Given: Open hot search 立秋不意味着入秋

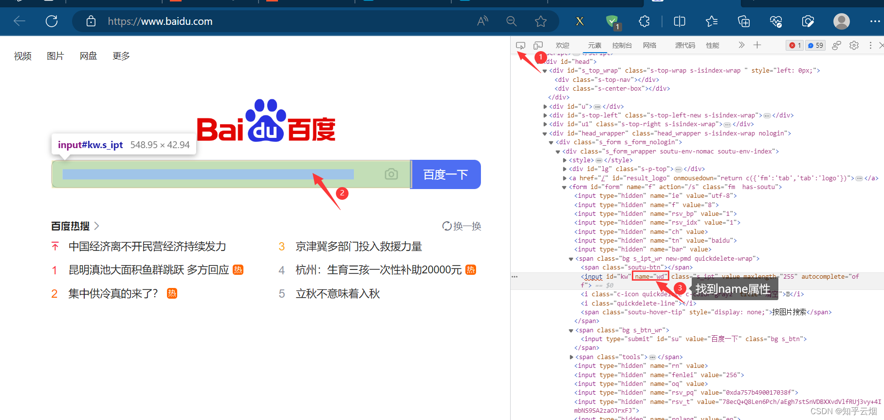Looking at the screenshot, I should click(x=338, y=294).
